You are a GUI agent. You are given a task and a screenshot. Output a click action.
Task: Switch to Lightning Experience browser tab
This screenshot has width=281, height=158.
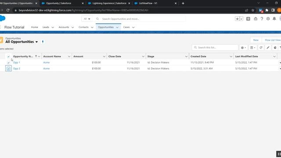109,3
